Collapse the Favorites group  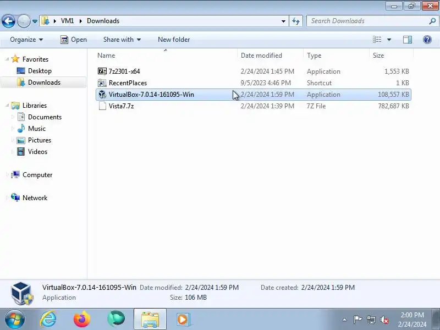[7, 59]
